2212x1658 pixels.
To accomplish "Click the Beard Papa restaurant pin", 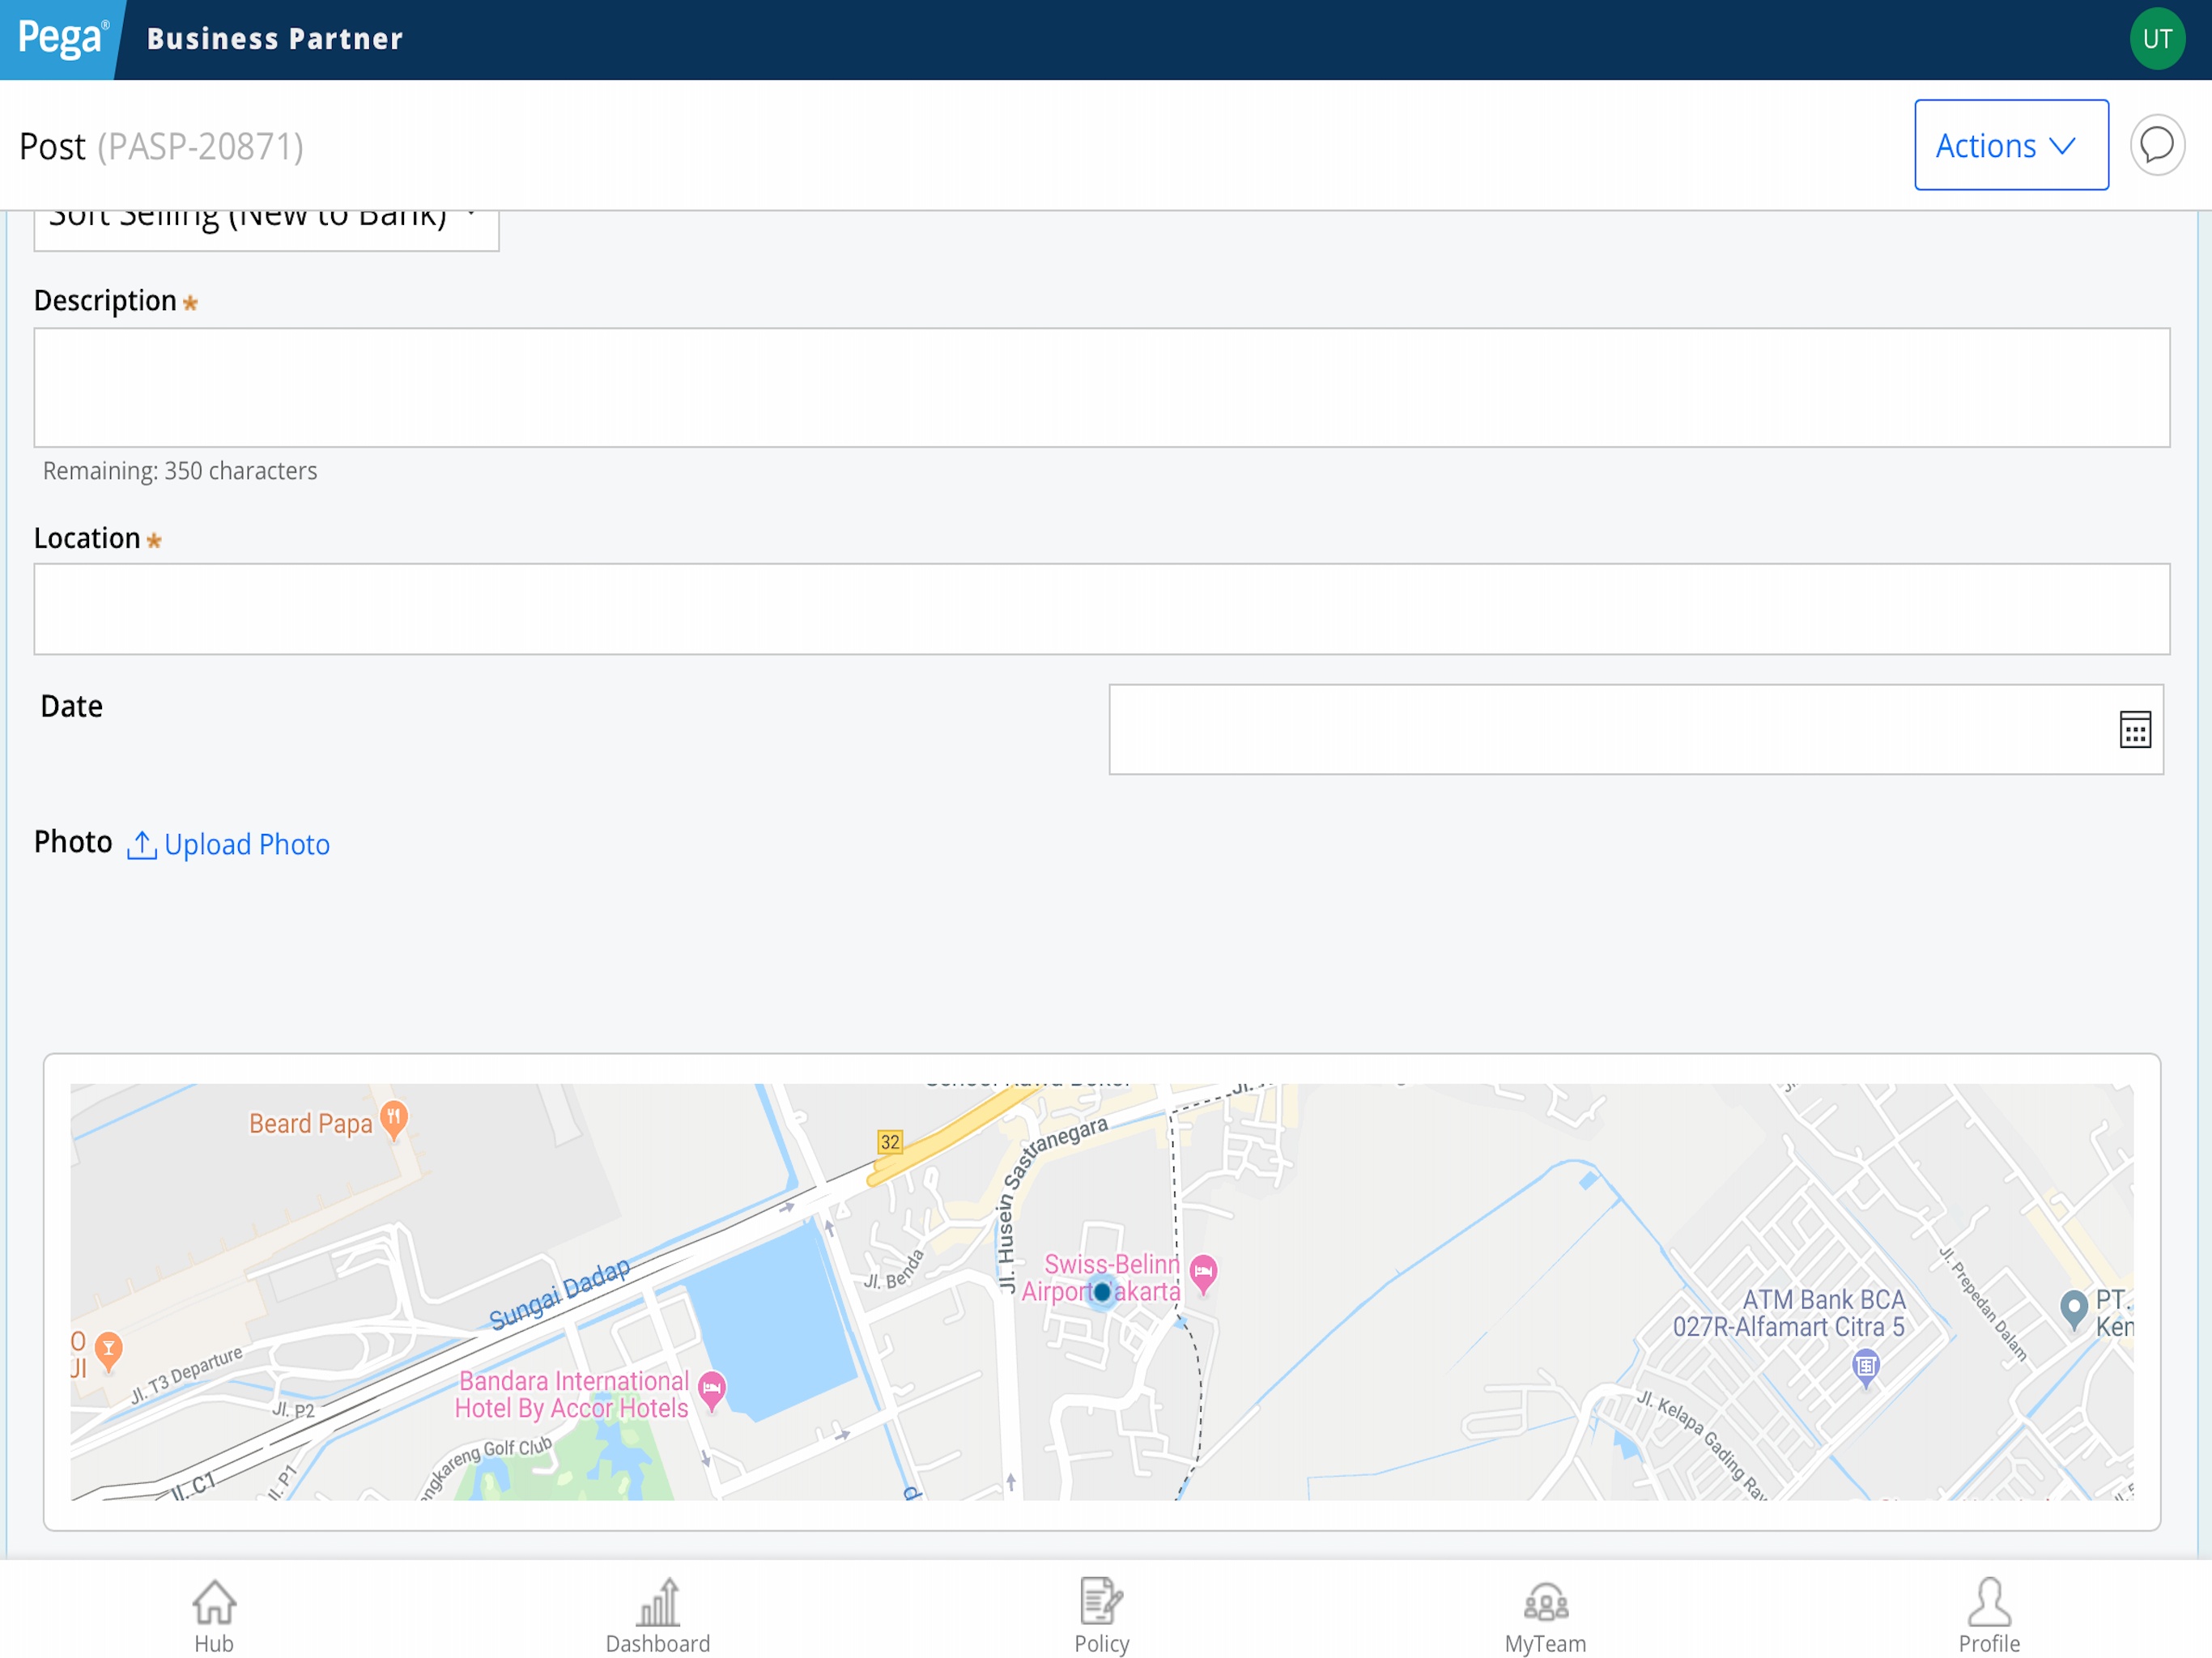I will click(394, 1119).
